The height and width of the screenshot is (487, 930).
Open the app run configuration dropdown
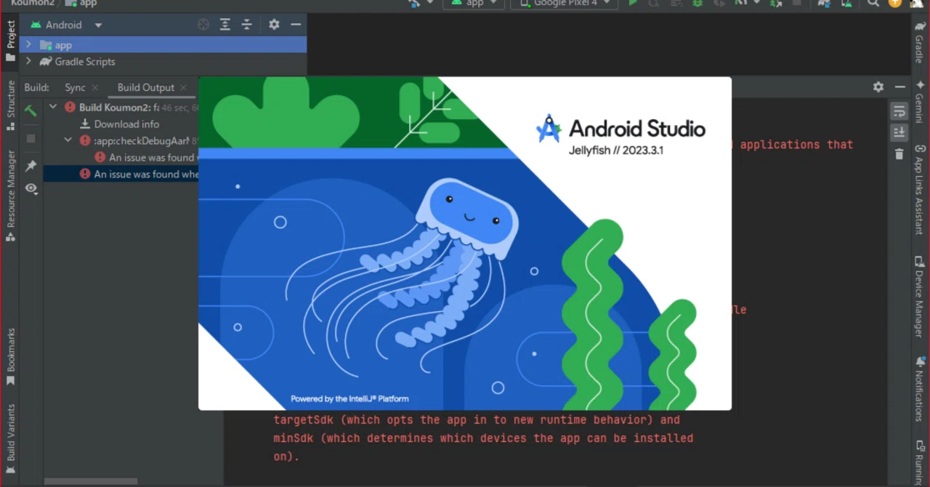tap(474, 3)
